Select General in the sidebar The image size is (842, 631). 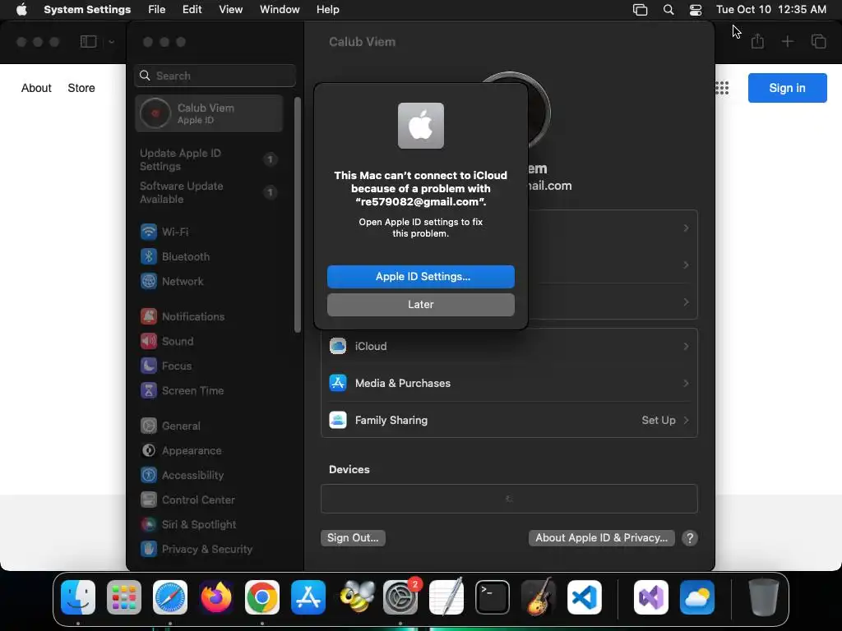click(208, 426)
